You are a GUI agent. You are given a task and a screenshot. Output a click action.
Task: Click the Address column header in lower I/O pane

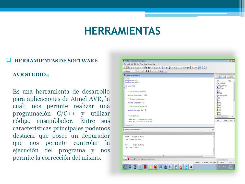[226, 120]
